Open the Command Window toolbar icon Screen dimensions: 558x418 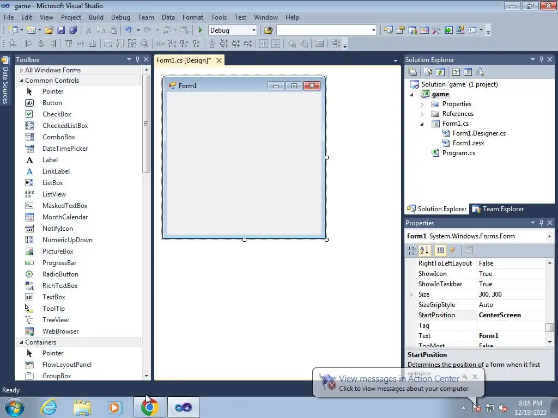[x=472, y=30]
